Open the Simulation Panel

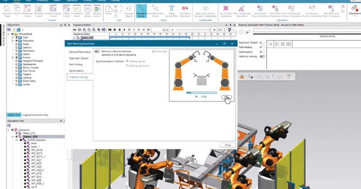click(77, 11)
